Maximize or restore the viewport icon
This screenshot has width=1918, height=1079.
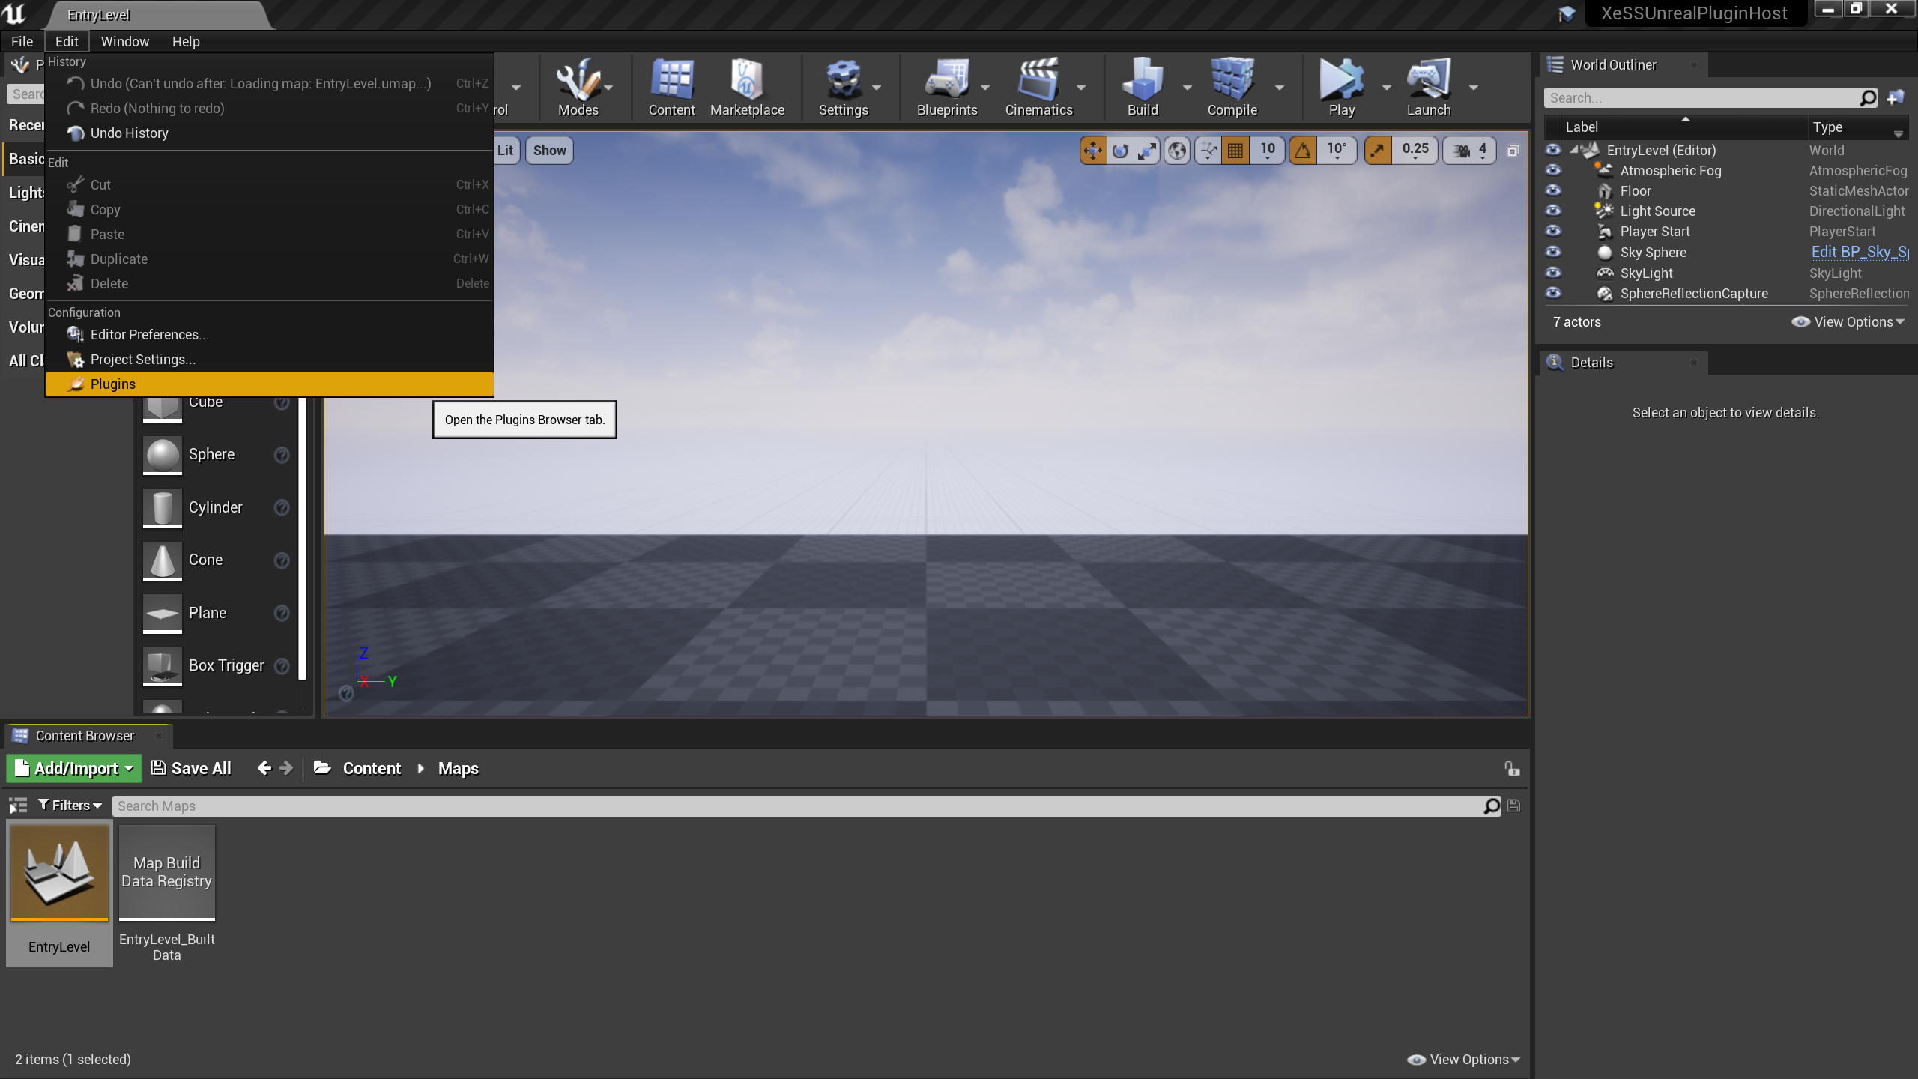[1513, 151]
